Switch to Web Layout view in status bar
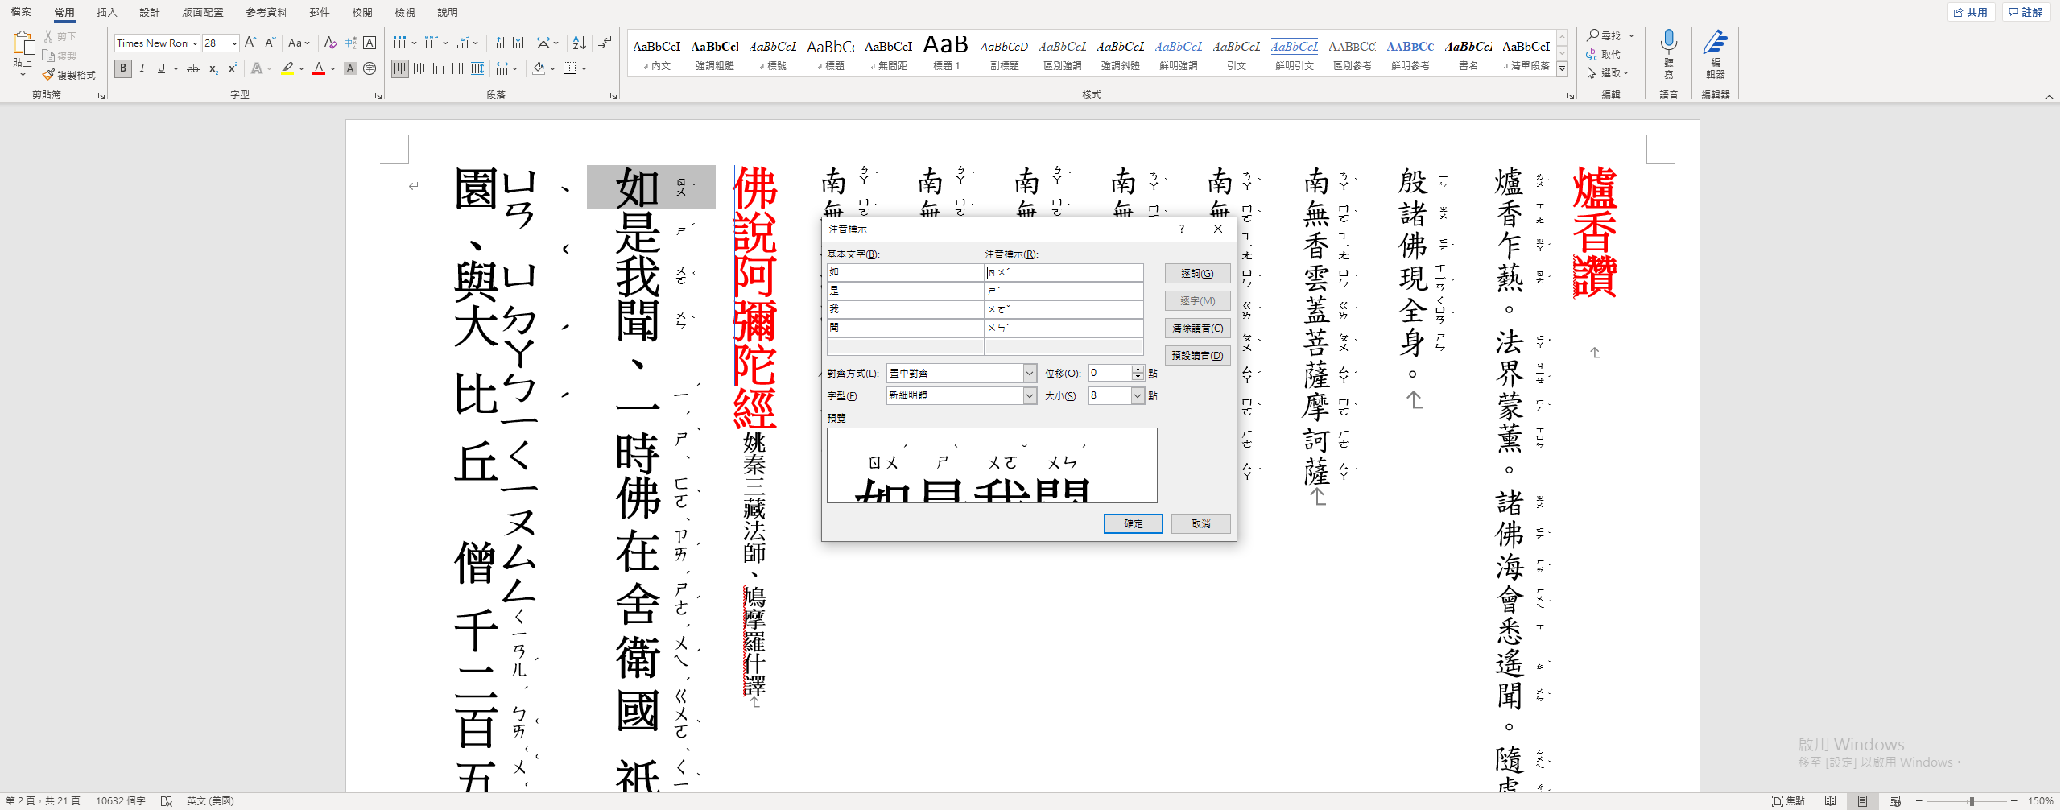The image size is (2061, 810). point(1894,801)
